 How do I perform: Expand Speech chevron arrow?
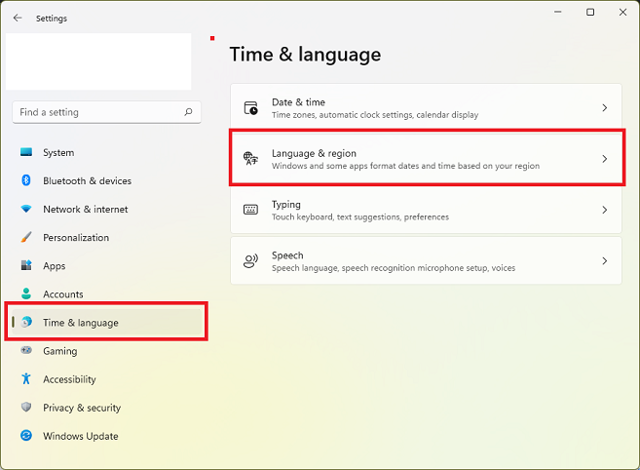(605, 260)
